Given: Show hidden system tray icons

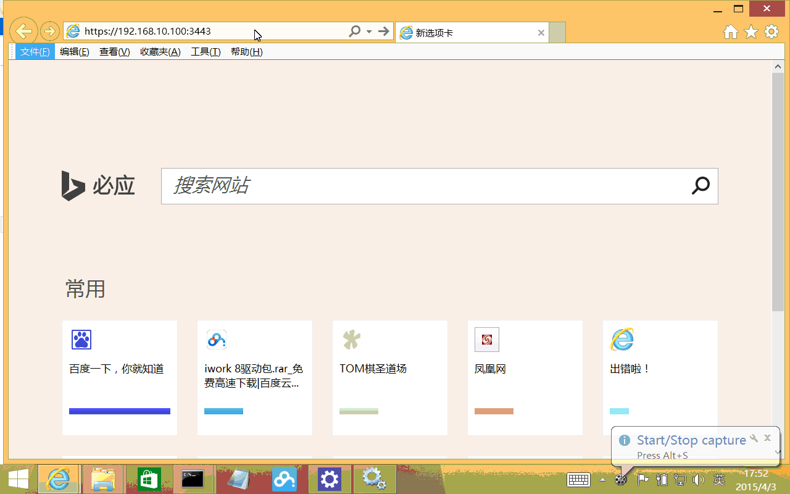Looking at the screenshot, I should point(602,480).
